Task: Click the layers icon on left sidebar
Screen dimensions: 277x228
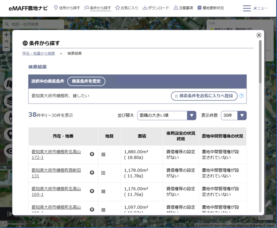Action: tap(9, 101)
